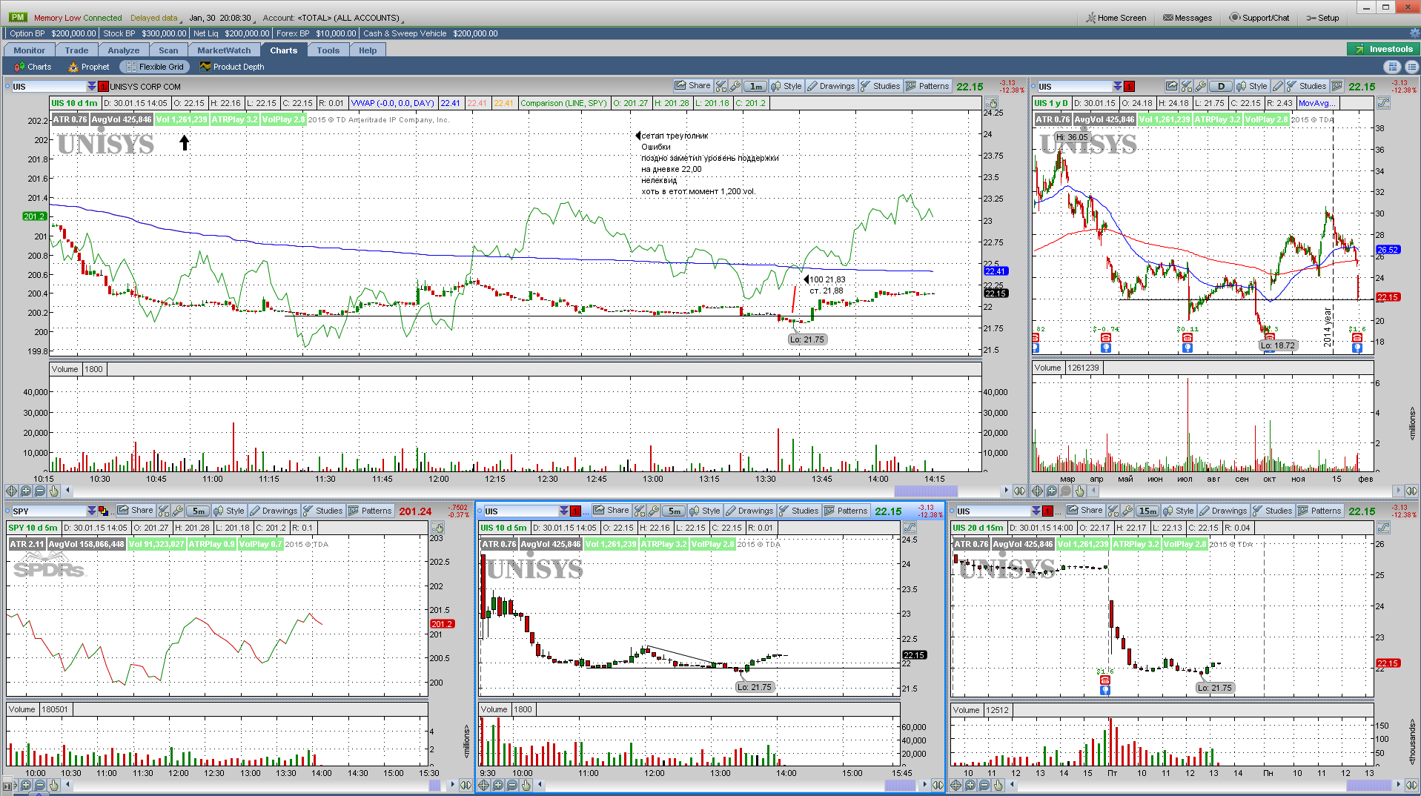Change the 1m timeframe on top-left chart
Image resolution: width=1421 pixels, height=796 pixels.
755,86
